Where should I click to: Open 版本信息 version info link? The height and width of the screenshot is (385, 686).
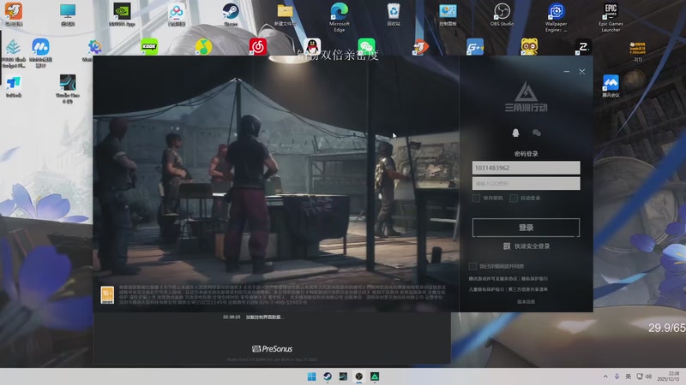pyautogui.click(x=526, y=302)
